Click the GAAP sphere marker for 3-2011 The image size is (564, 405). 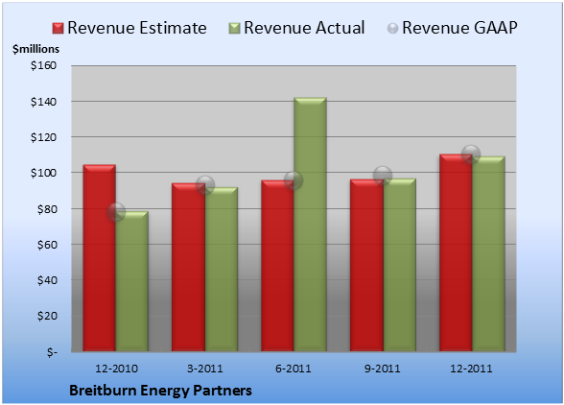click(x=205, y=185)
